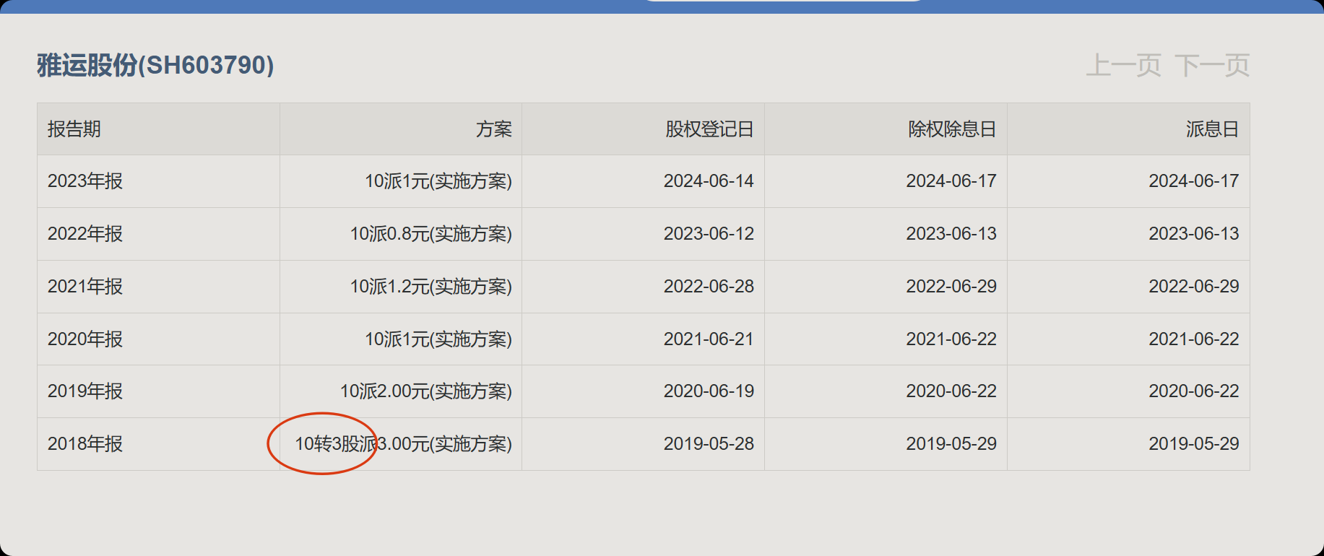
Task: Click the 报告期 column header
Action: point(74,129)
